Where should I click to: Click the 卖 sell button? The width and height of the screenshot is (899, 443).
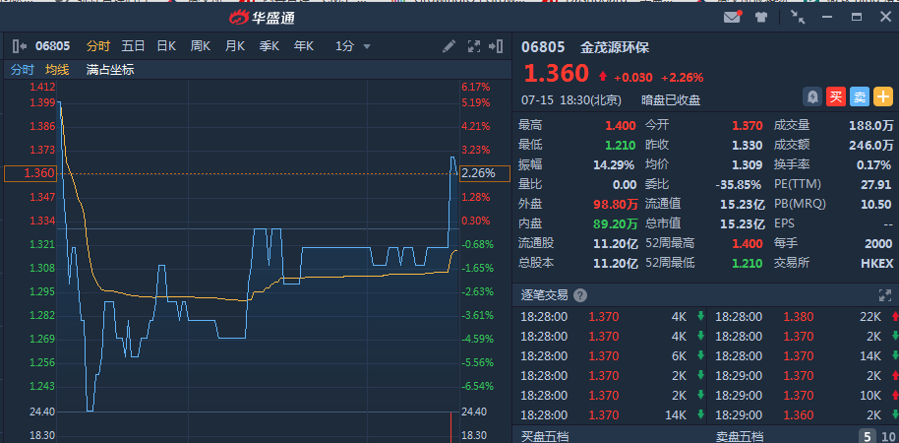[x=860, y=97]
